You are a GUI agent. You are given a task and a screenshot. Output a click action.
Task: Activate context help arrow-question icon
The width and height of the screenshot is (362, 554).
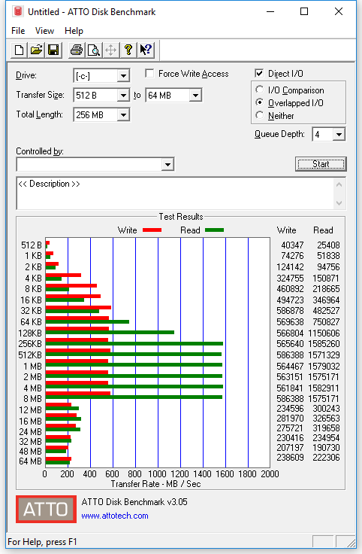coord(145,50)
